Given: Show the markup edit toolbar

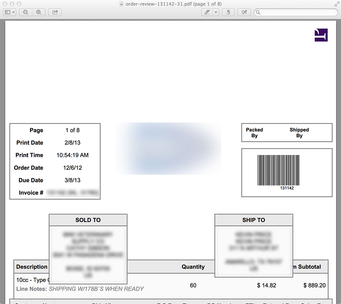Looking at the screenshot, I should tap(244, 12).
